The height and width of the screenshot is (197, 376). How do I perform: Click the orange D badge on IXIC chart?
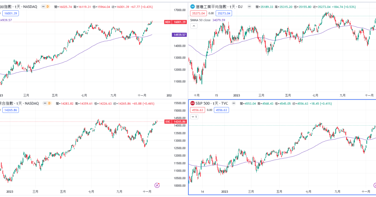pos(49,103)
